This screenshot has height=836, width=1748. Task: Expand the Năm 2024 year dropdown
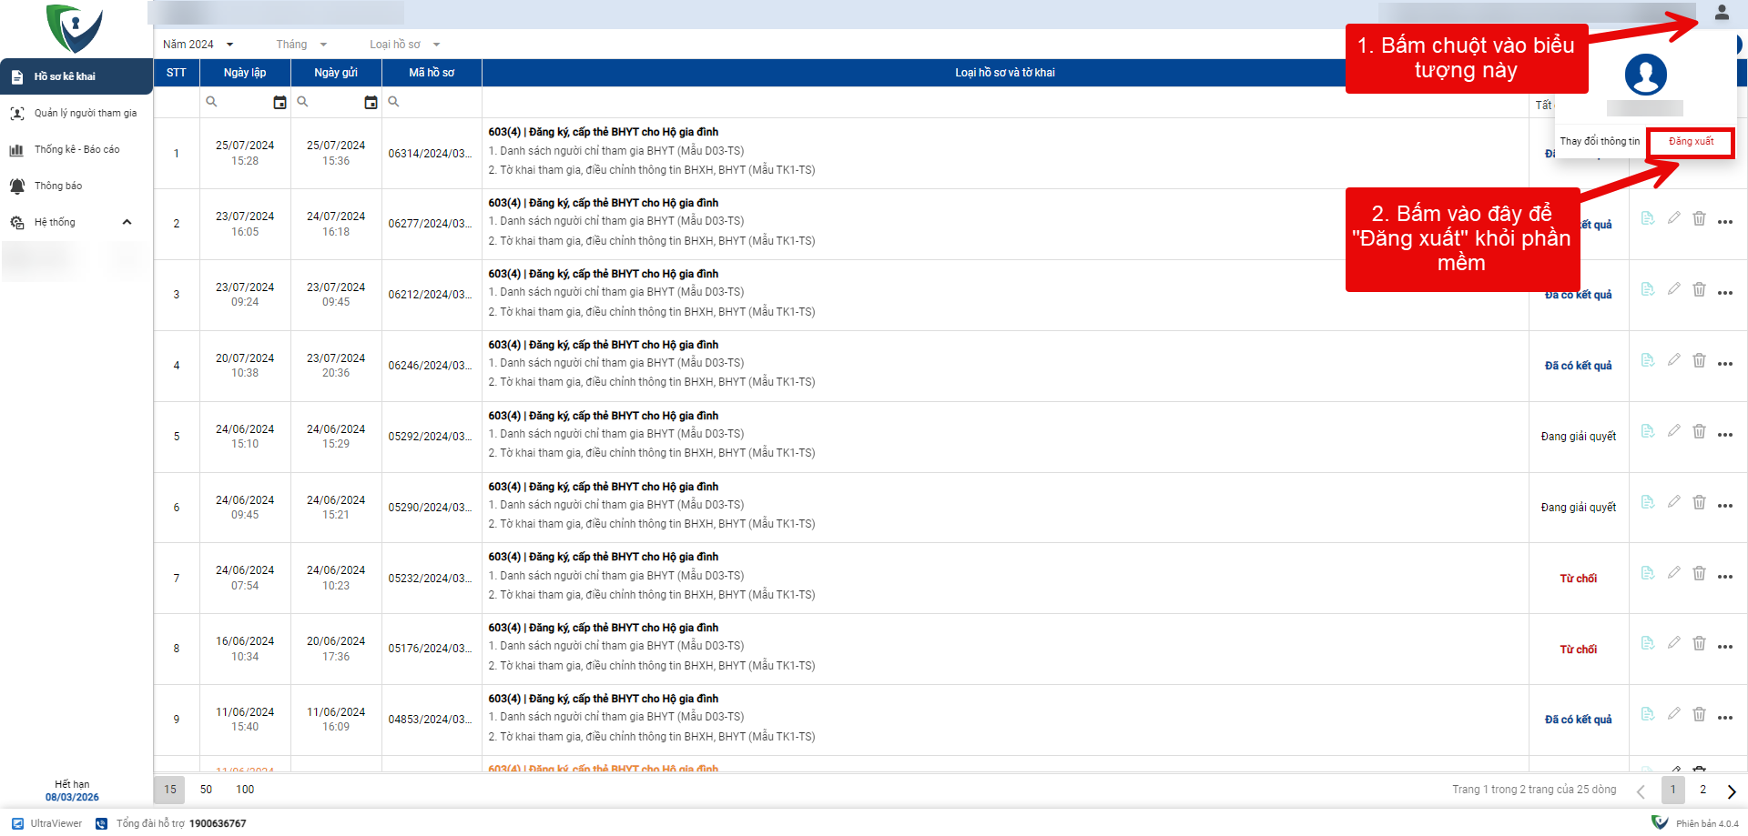point(198,45)
